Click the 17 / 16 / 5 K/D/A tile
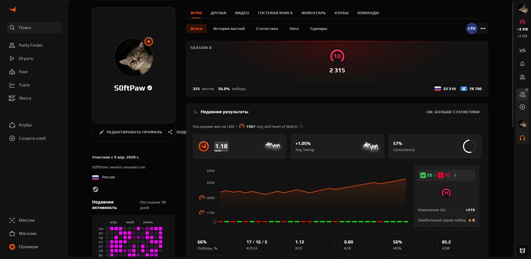Viewport: 531px width, 259px height. [x=264, y=245]
